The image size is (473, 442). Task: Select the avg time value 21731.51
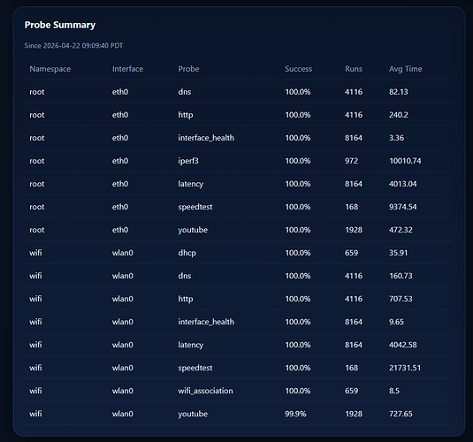(x=405, y=368)
